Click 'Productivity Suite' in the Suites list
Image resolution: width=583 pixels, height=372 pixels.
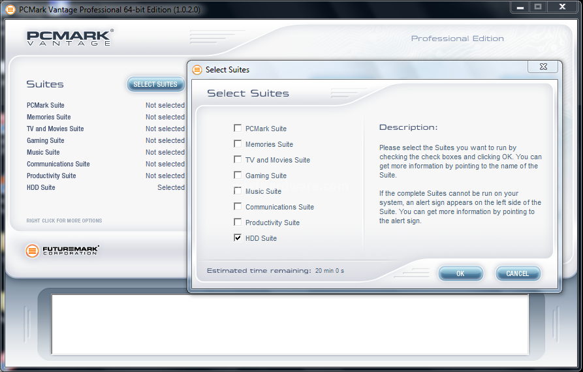pyautogui.click(x=52, y=176)
